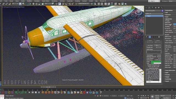Open the Modify panel icon
This screenshot has width=176, height=99.
pyautogui.click(x=149, y=8)
